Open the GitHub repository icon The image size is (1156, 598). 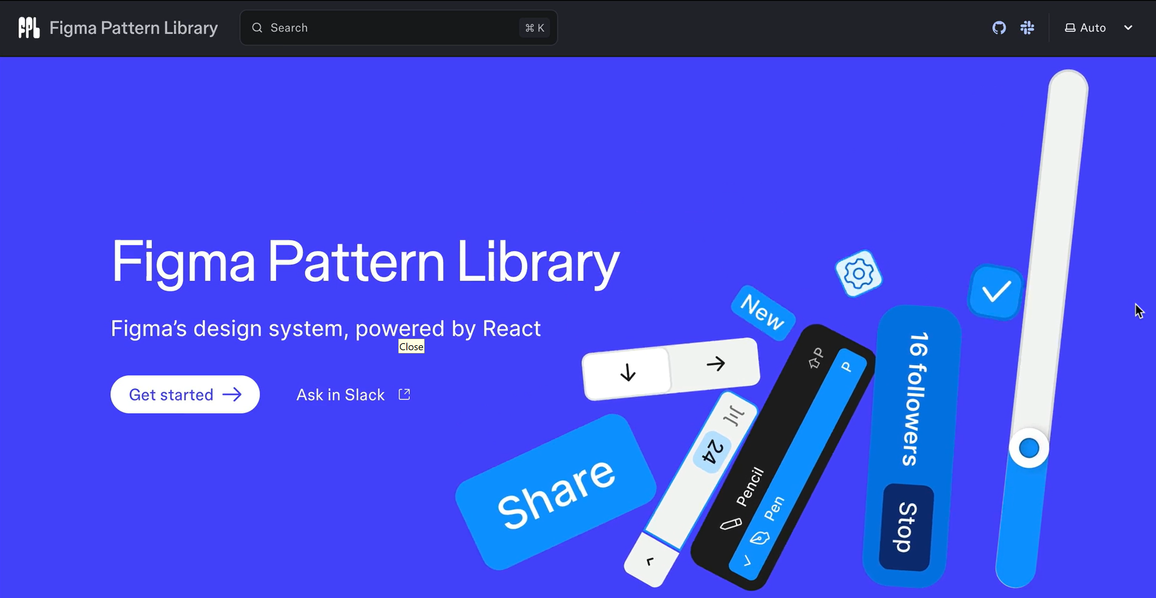999,28
